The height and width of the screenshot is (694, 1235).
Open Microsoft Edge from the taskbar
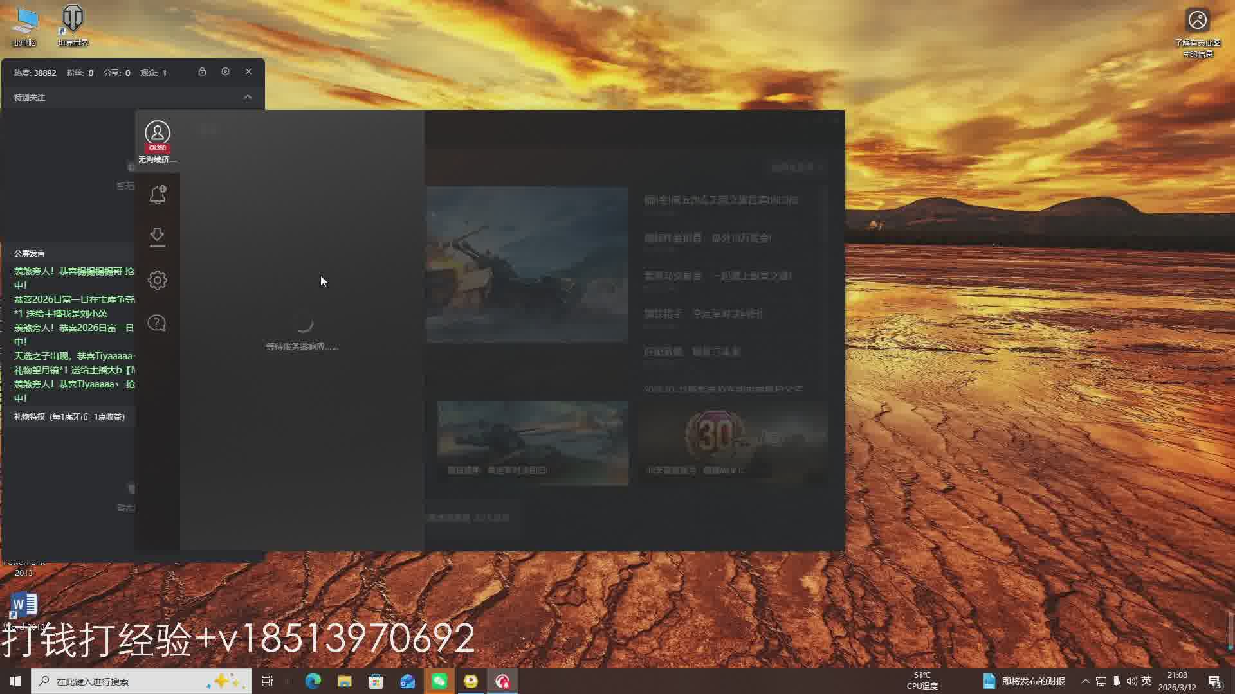[313, 681]
